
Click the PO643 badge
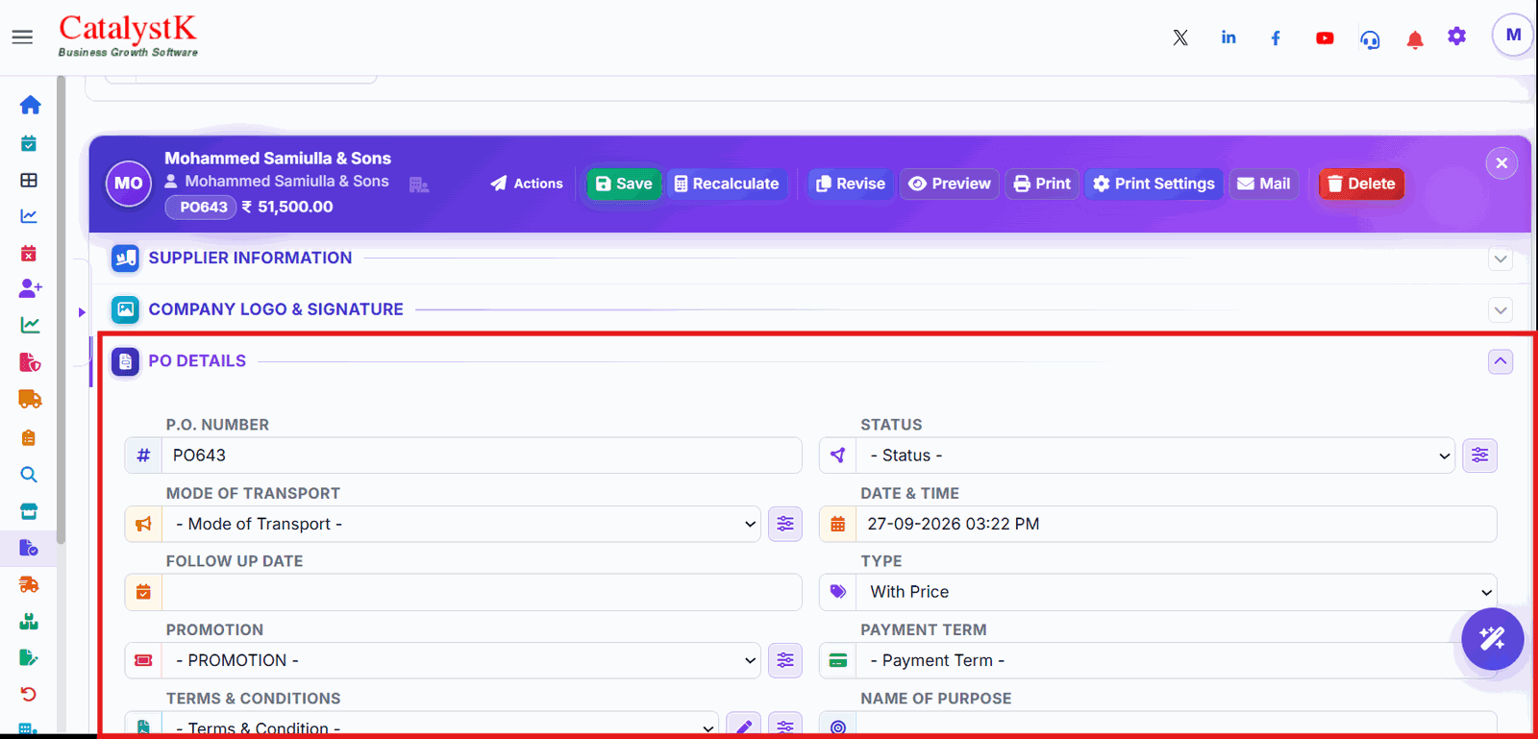pyautogui.click(x=201, y=207)
